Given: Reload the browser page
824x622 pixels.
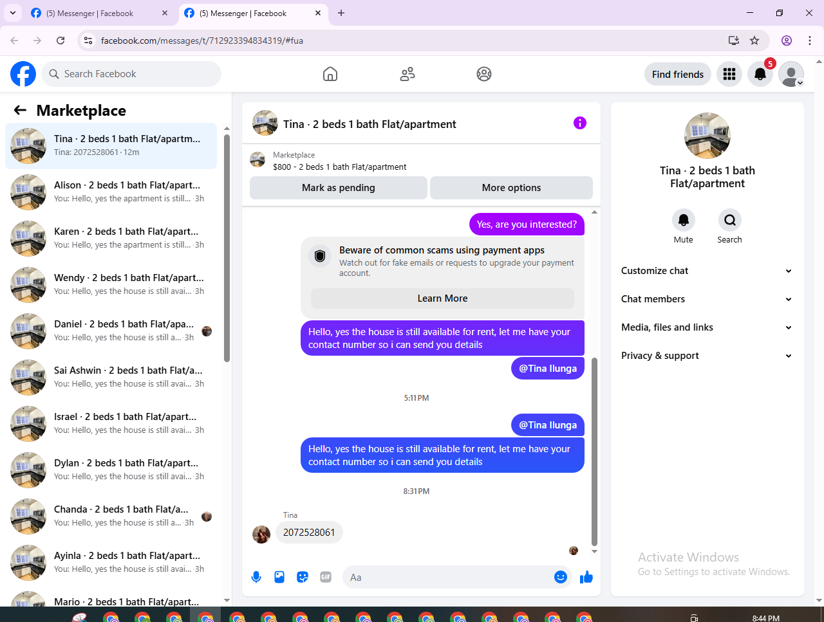Looking at the screenshot, I should pos(61,41).
